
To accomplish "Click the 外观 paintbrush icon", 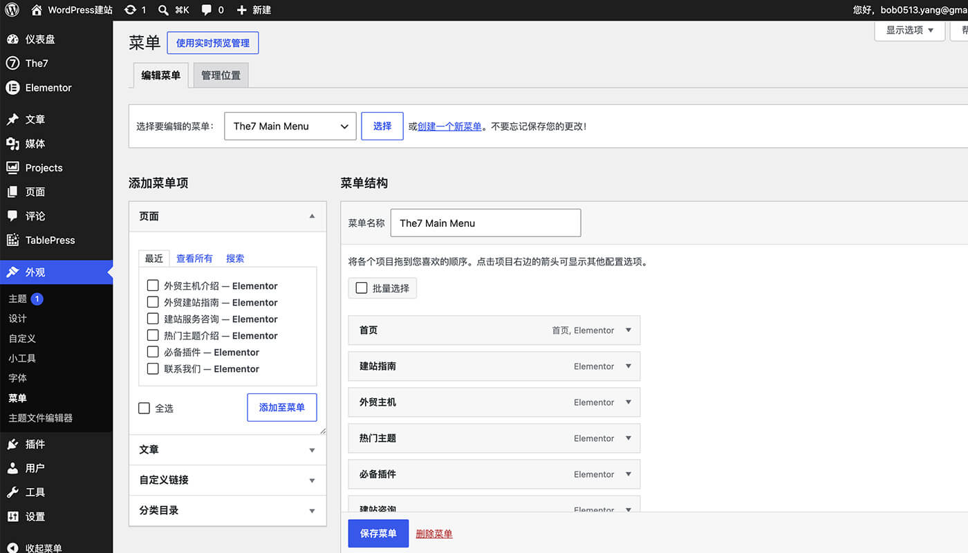I will point(12,272).
